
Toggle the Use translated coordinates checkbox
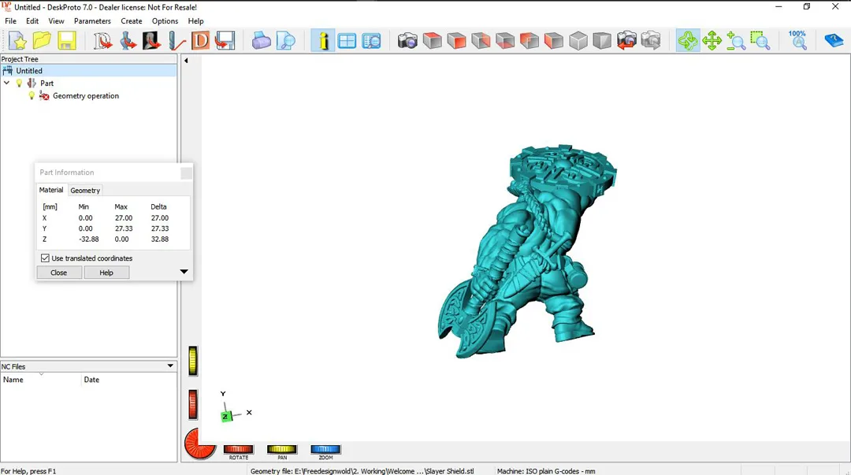[45, 258]
